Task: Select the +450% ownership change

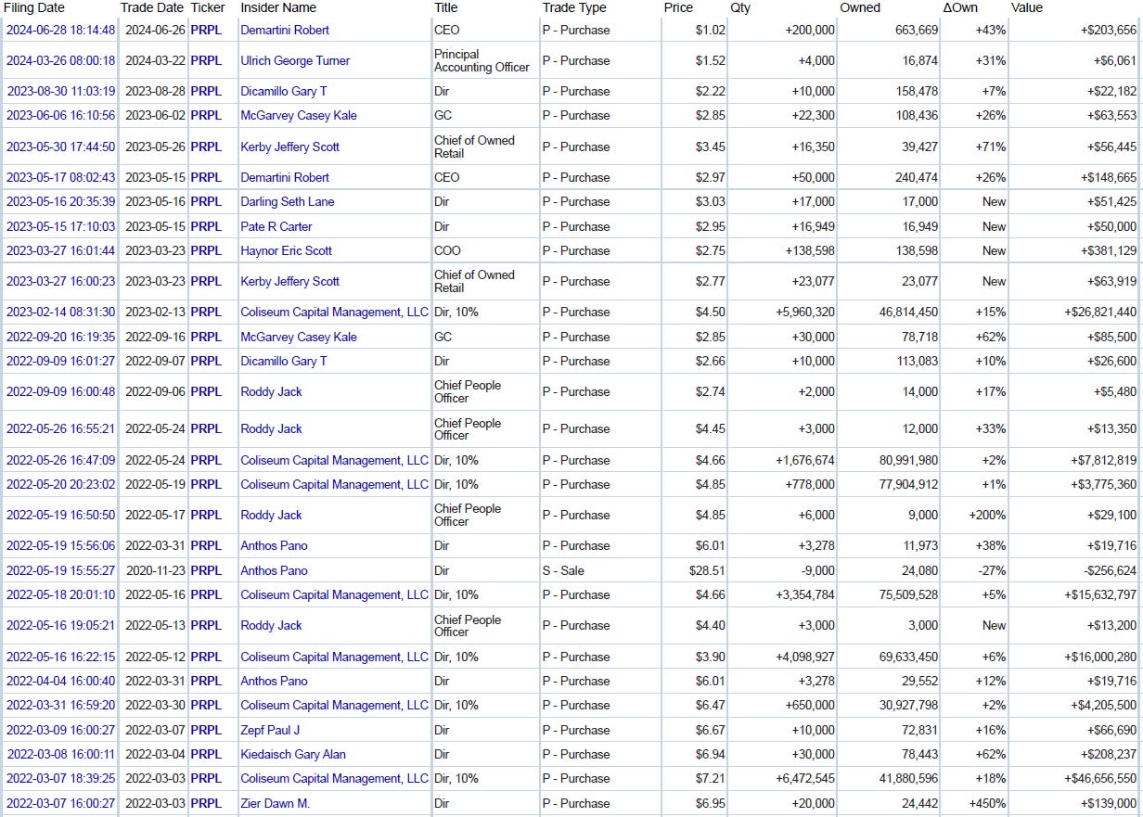Action: point(987,803)
